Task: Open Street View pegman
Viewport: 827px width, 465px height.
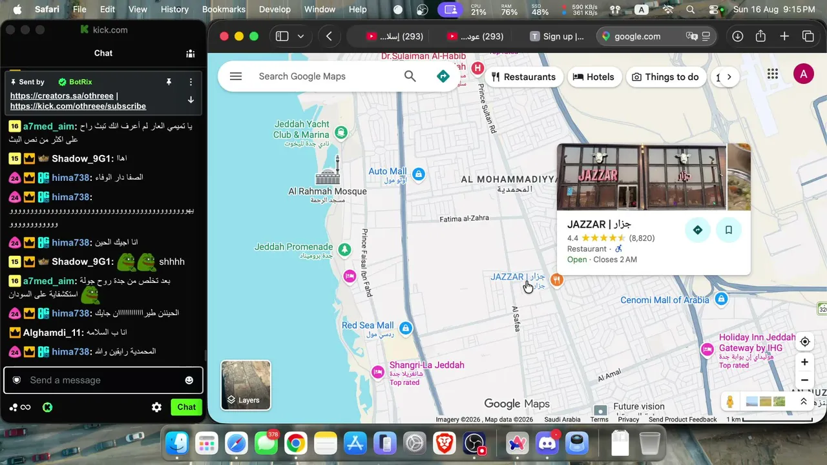Action: (x=730, y=402)
